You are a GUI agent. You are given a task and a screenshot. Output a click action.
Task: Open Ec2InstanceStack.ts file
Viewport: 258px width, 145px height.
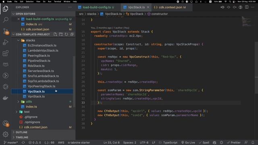click(42, 46)
